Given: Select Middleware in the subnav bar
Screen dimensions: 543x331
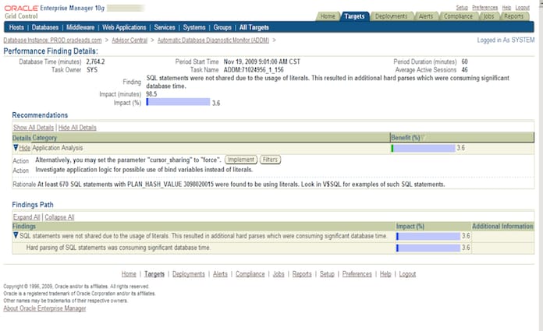Looking at the screenshot, I should [80, 27].
